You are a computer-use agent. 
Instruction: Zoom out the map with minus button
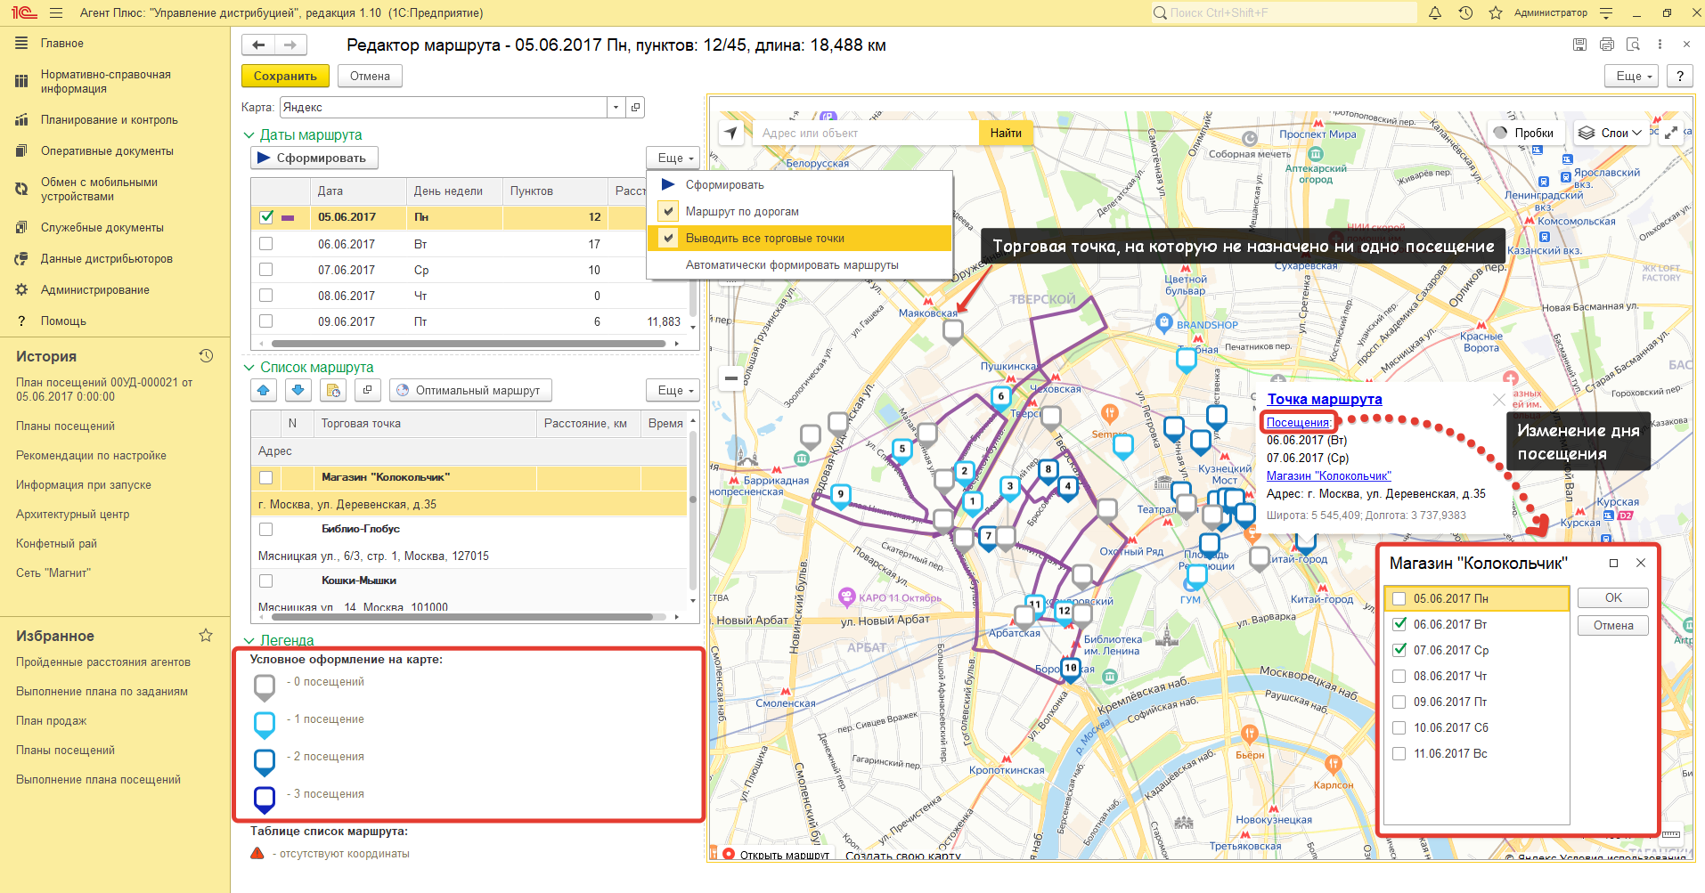point(730,378)
